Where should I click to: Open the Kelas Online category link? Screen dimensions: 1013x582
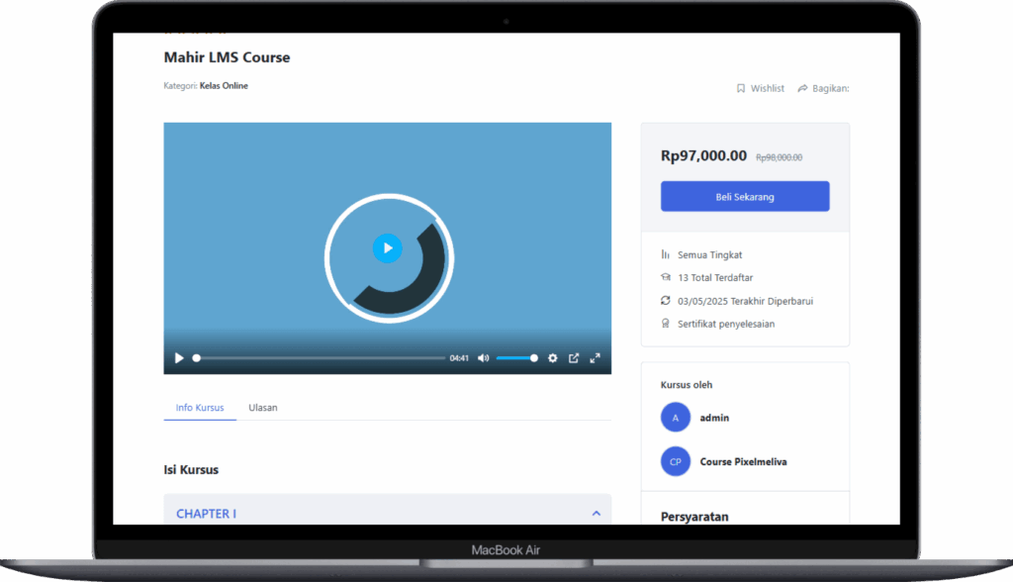[224, 86]
